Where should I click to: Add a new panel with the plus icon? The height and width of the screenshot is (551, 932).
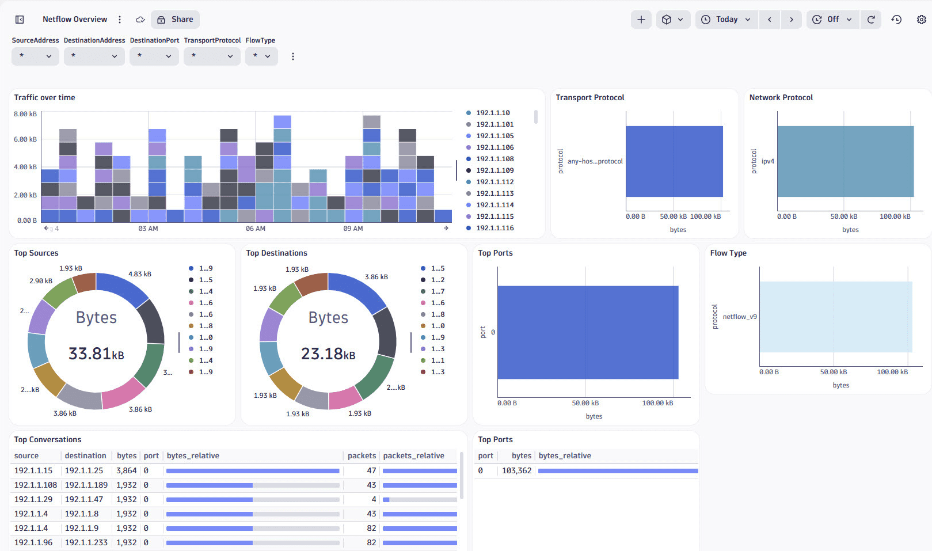(x=641, y=19)
